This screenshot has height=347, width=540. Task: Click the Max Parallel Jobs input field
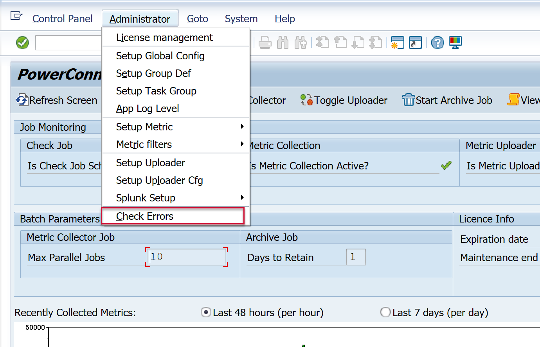click(x=186, y=257)
